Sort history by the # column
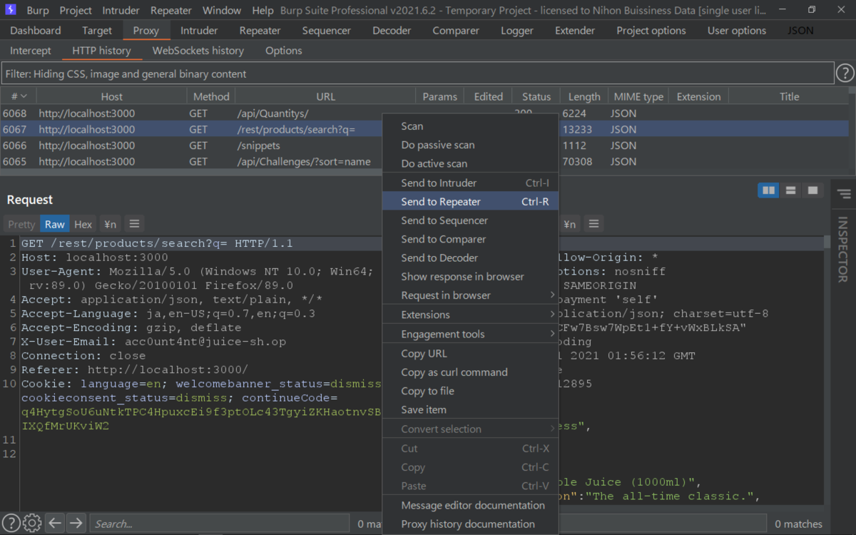Image resolution: width=856 pixels, height=535 pixels. pos(18,96)
